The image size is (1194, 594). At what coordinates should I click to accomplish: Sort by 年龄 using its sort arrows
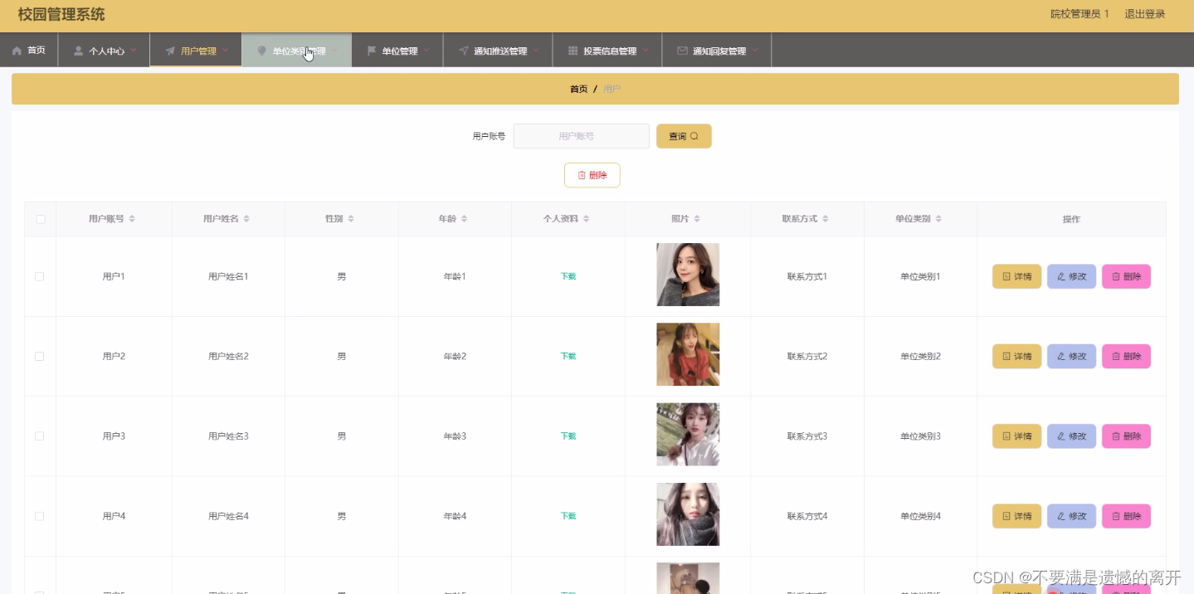tap(464, 219)
